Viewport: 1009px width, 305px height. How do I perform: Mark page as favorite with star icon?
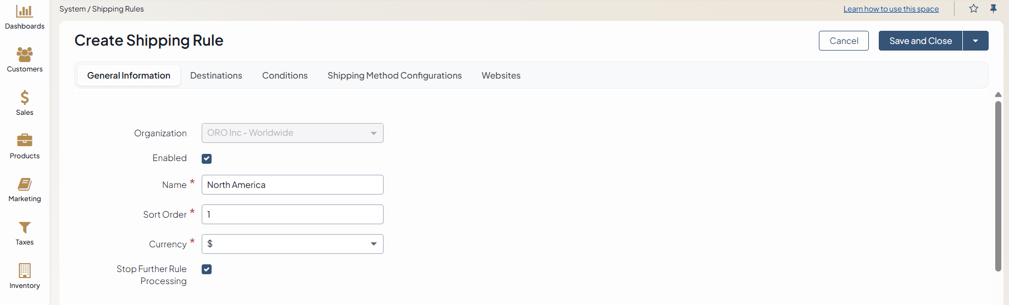973,9
